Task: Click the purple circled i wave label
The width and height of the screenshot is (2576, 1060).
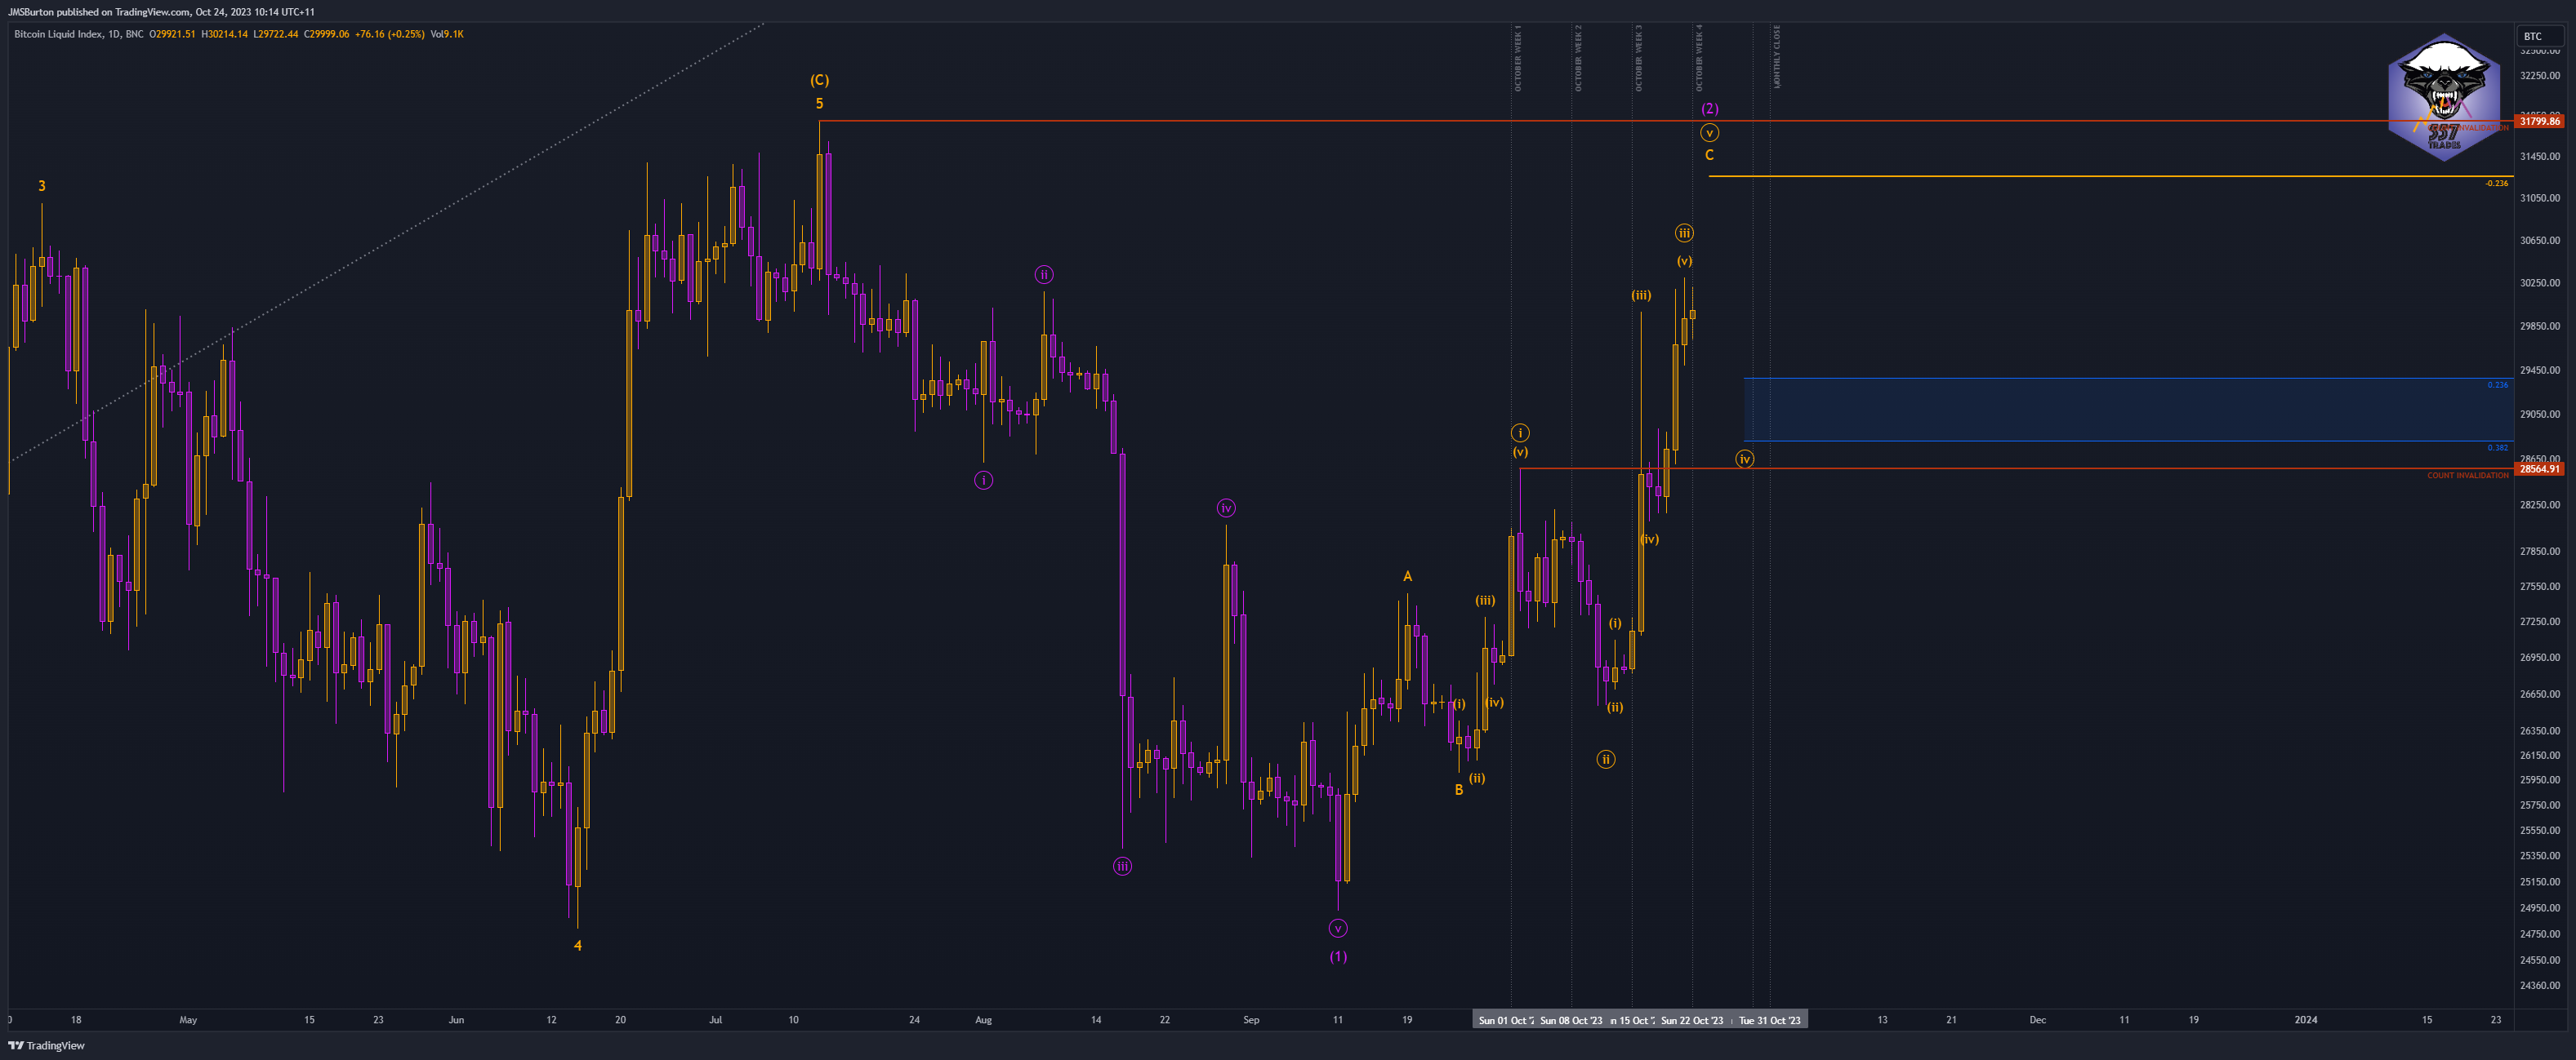Action: point(984,481)
